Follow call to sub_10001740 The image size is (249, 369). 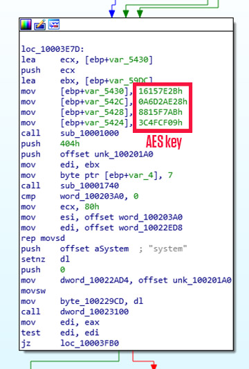pos(89,186)
